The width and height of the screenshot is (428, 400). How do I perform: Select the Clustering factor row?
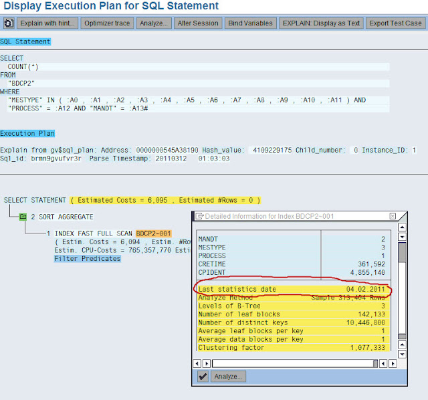click(x=293, y=348)
